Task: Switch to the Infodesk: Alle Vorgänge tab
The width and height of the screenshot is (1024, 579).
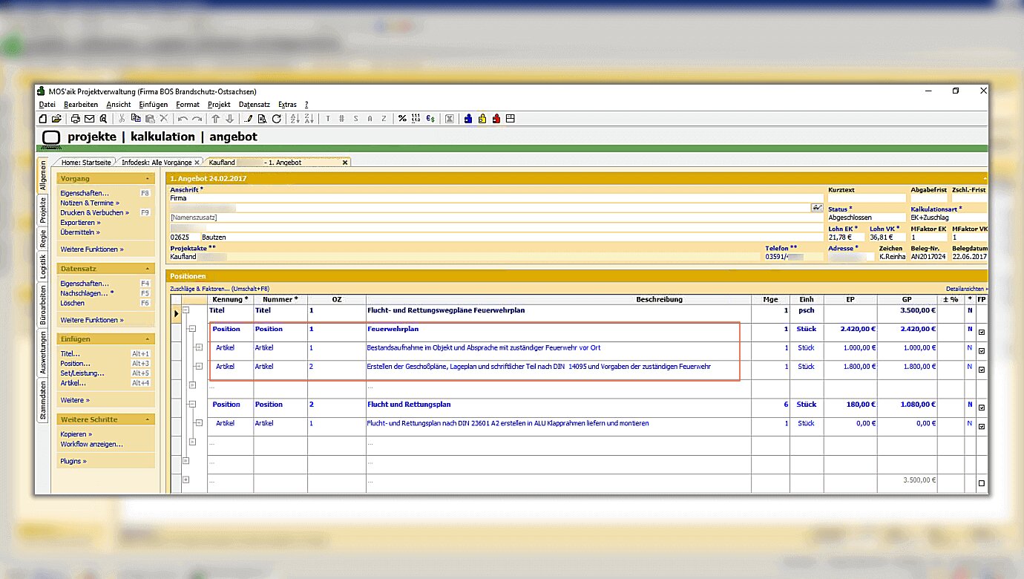Action: click(x=157, y=162)
